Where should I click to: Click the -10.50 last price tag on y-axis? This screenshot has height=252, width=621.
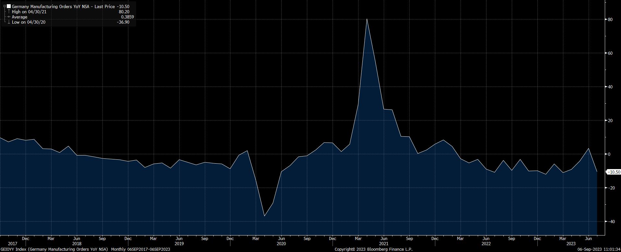click(614, 172)
